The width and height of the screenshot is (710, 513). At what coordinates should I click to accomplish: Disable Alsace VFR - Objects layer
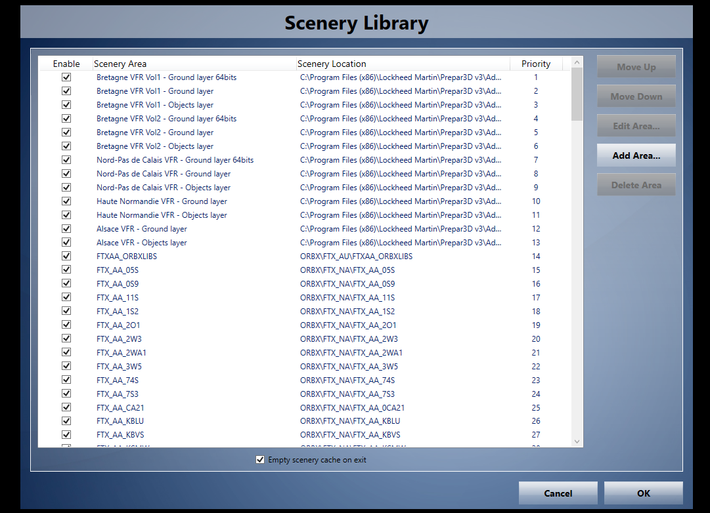pyautogui.click(x=66, y=243)
